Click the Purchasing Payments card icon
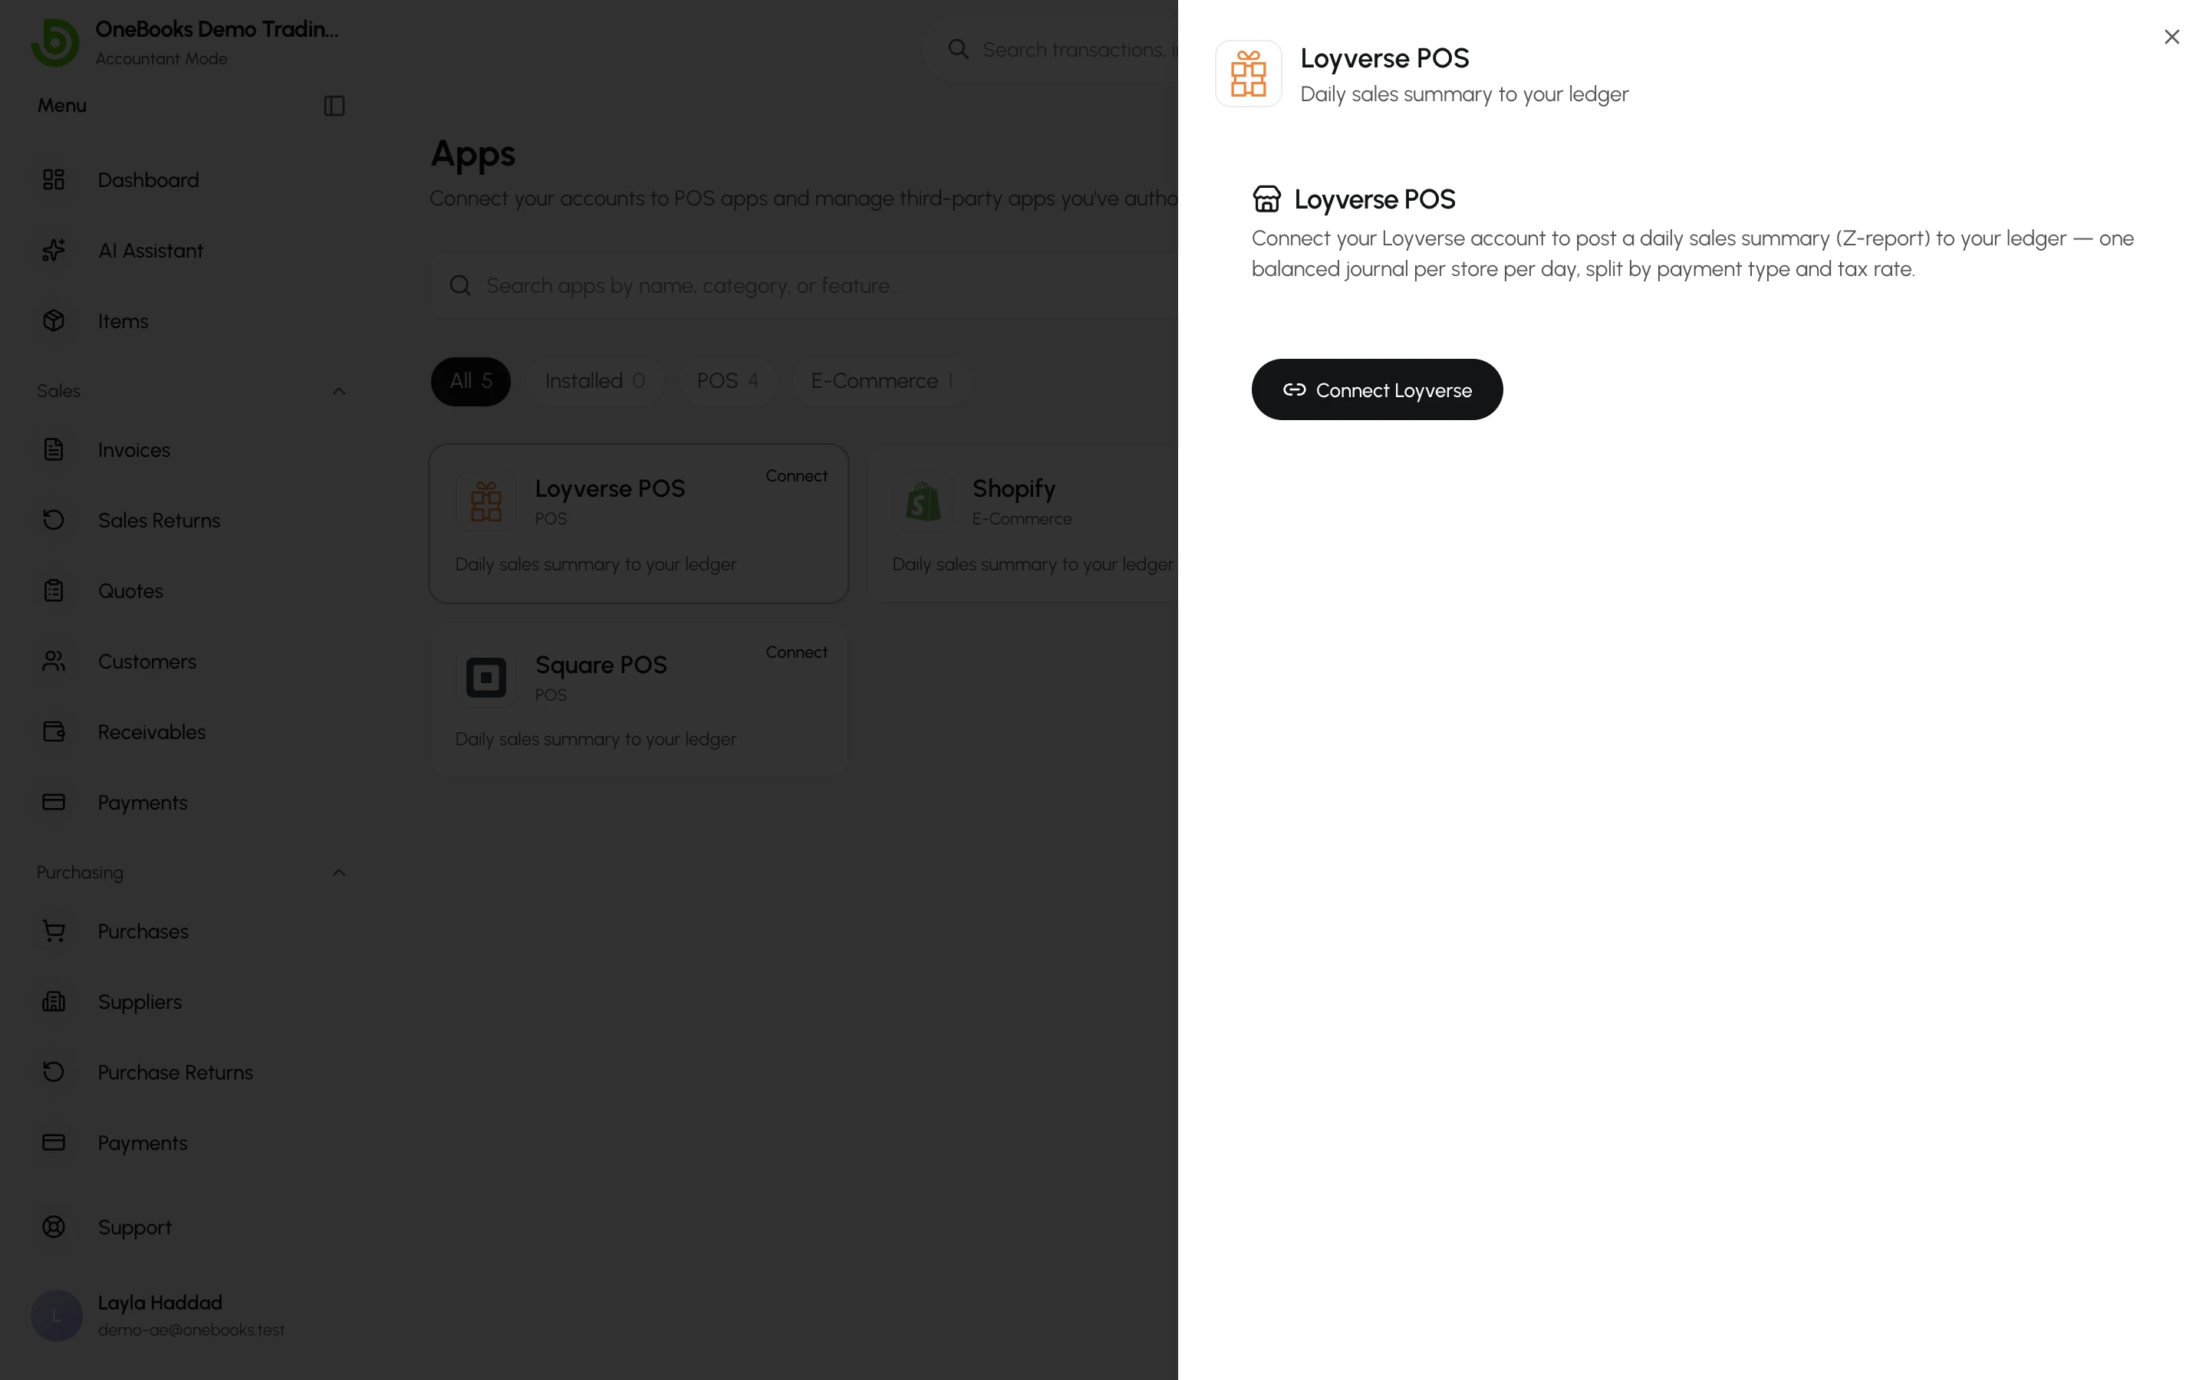The height and width of the screenshot is (1380, 2209). [54, 1142]
